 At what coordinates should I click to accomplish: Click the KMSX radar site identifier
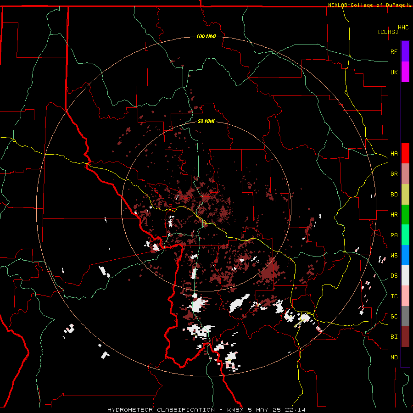236,410
